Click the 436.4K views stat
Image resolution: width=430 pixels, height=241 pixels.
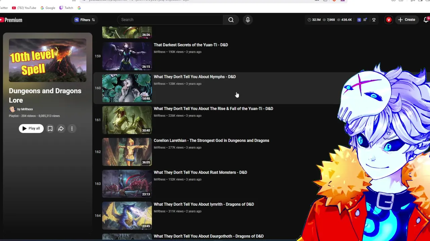(344, 20)
